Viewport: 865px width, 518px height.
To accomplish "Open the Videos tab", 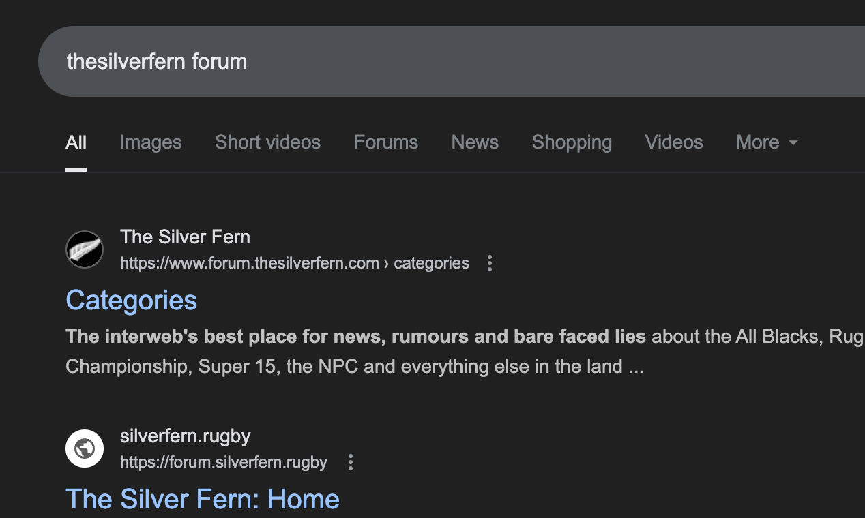I will 674,142.
